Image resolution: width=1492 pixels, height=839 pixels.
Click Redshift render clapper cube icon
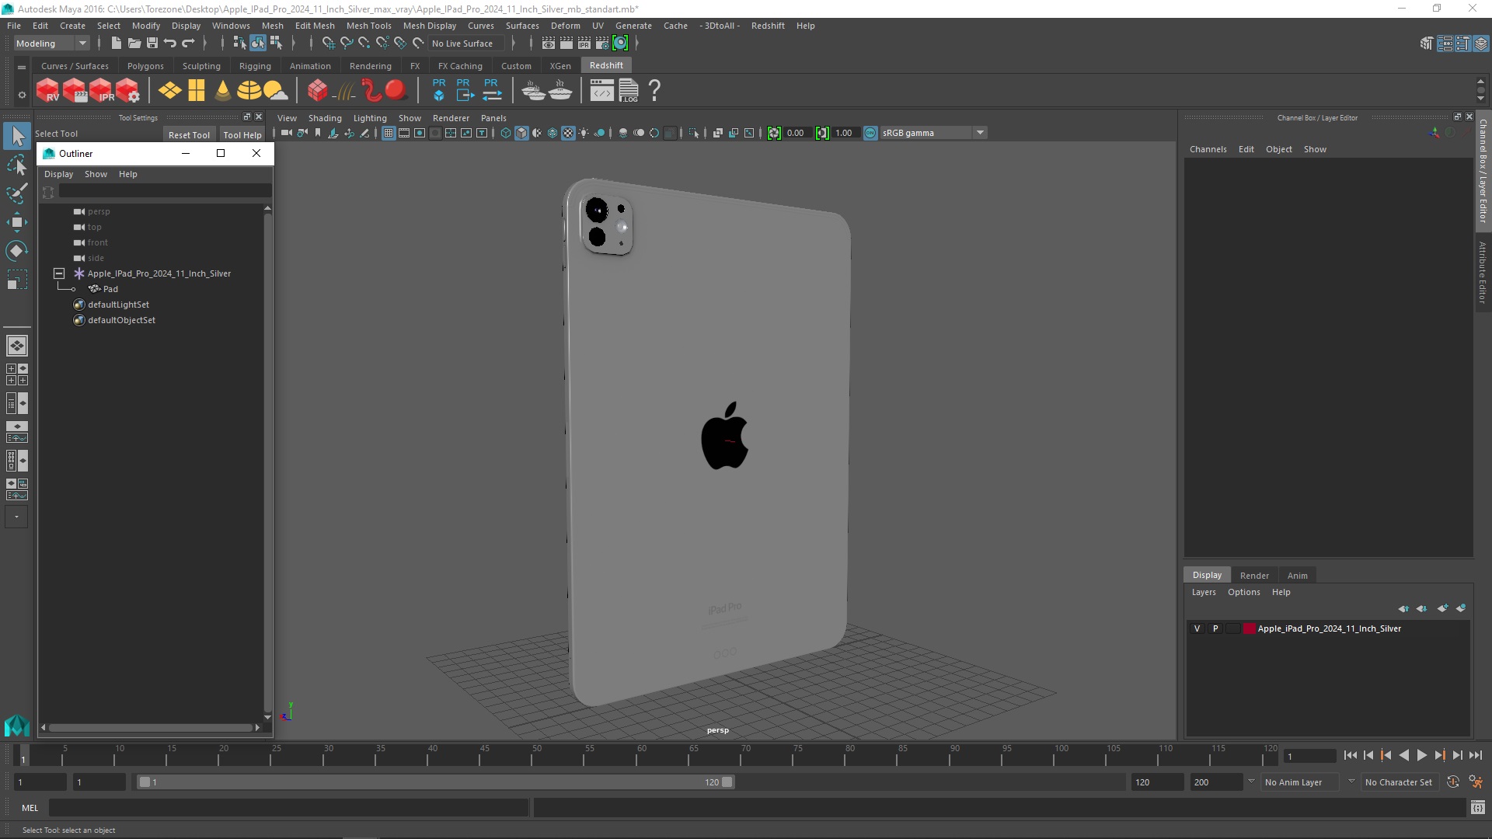click(75, 91)
